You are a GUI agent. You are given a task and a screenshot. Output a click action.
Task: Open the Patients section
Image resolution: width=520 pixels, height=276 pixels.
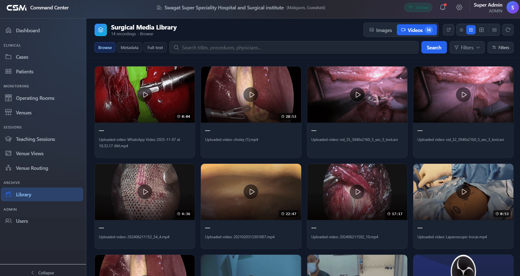click(x=42, y=71)
